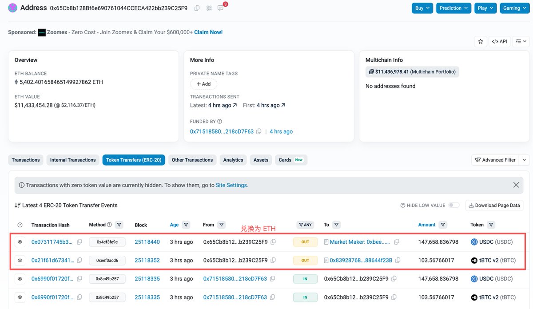Open the Analytics tab
This screenshot has height=309, width=533.
click(233, 160)
